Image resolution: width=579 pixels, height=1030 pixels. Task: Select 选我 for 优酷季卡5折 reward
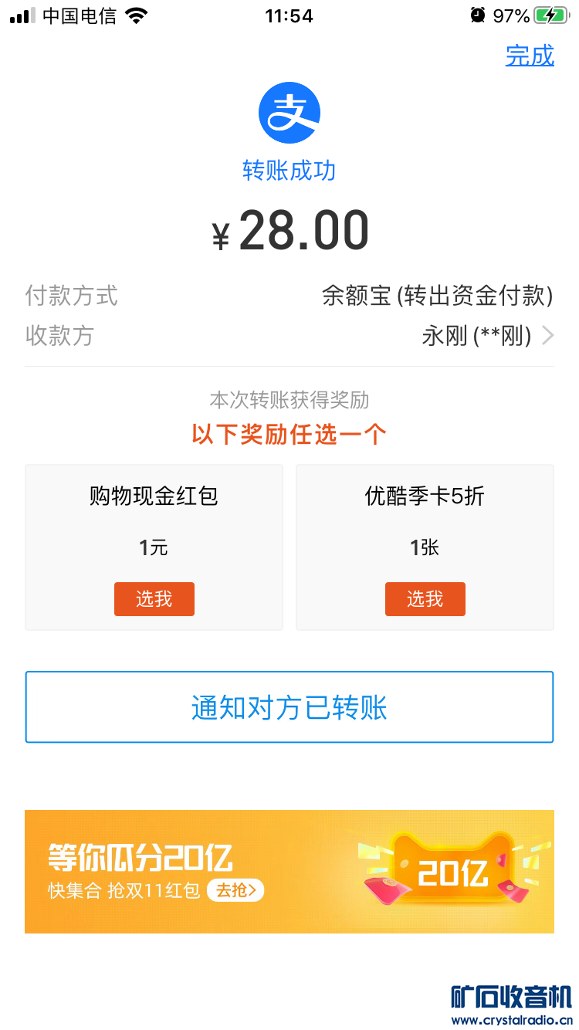tap(425, 599)
